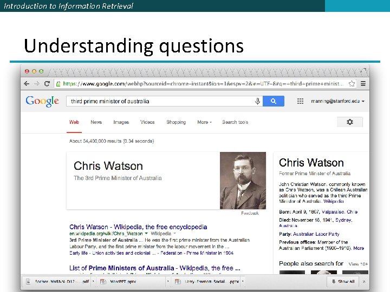Close the downloads bar with the X
The width and height of the screenshot is (390, 292).
364,281
